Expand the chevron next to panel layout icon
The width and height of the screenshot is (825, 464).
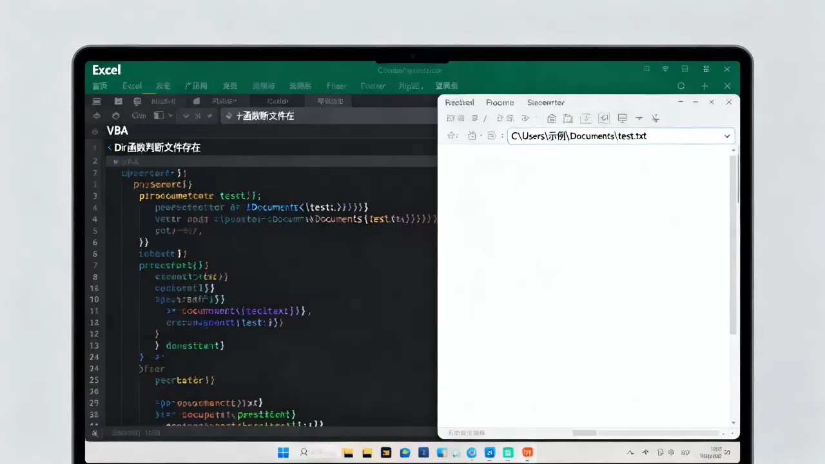click(170, 116)
